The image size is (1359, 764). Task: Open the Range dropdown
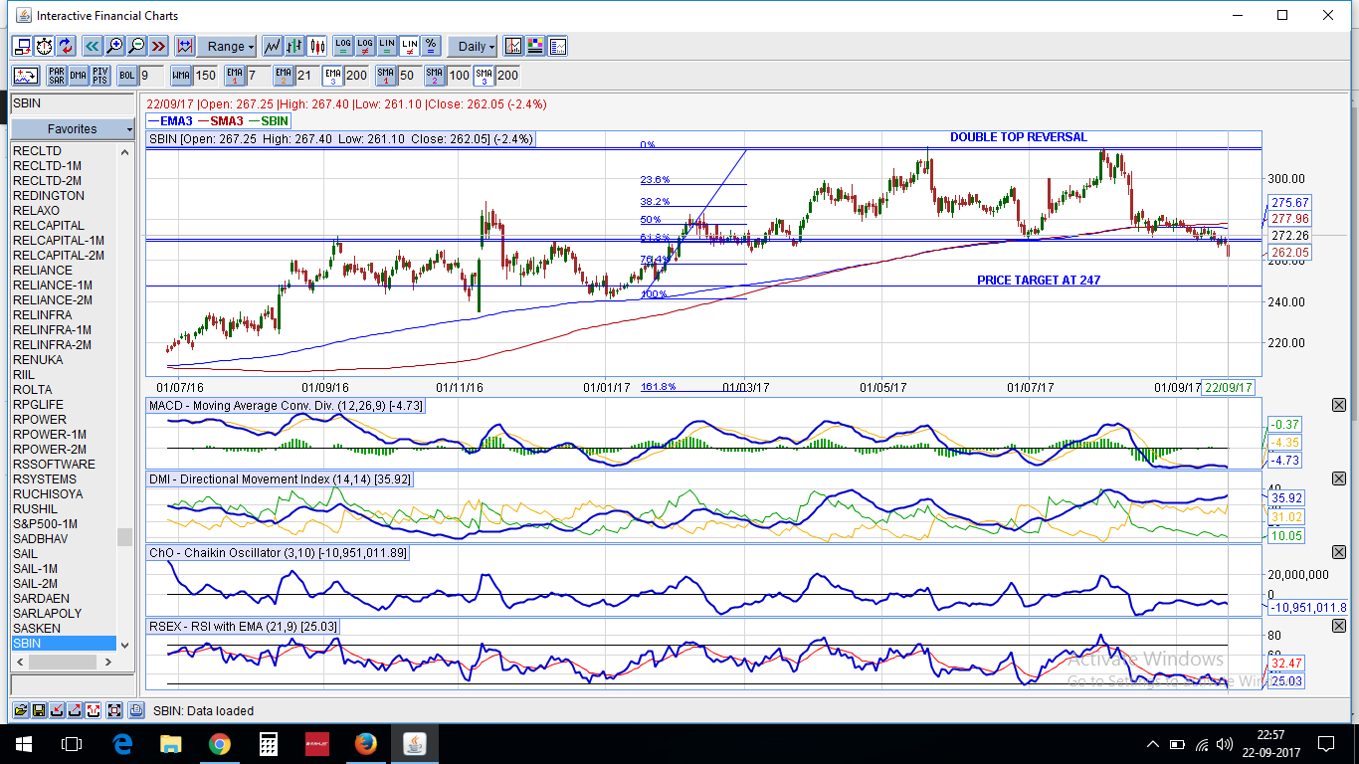[227, 46]
